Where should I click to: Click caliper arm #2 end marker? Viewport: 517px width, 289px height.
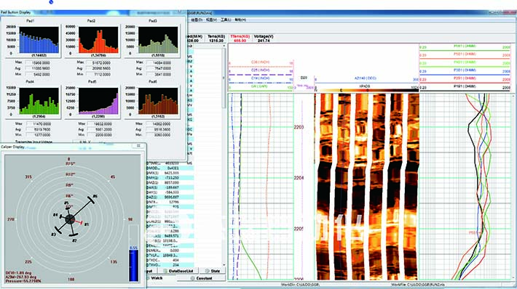click(74, 235)
